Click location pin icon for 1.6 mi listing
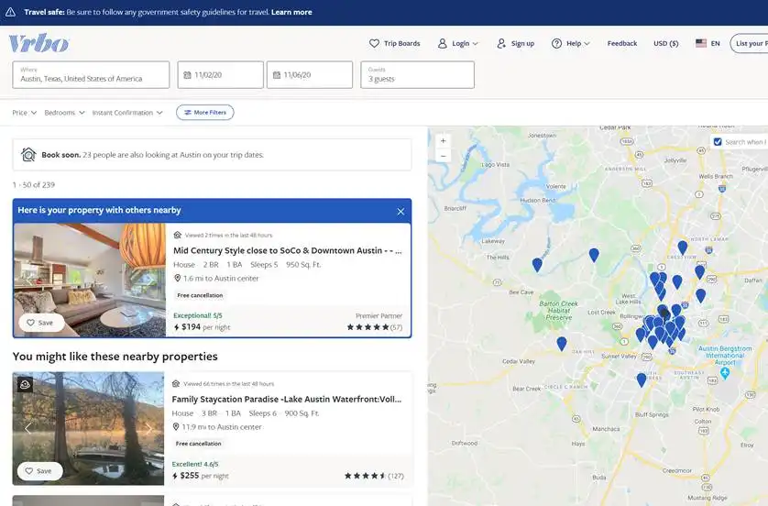The height and width of the screenshot is (506, 768). click(x=177, y=278)
